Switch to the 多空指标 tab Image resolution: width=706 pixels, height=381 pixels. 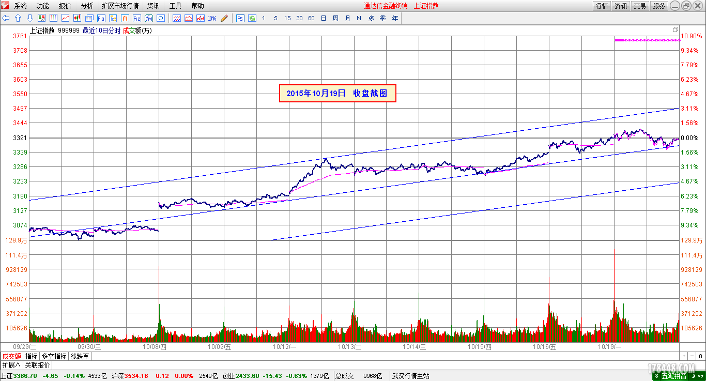tap(54, 356)
